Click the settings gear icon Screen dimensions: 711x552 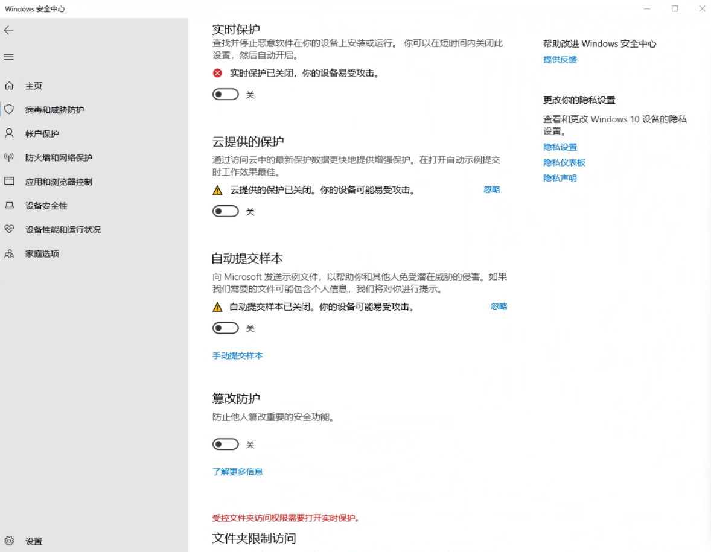pos(9,541)
